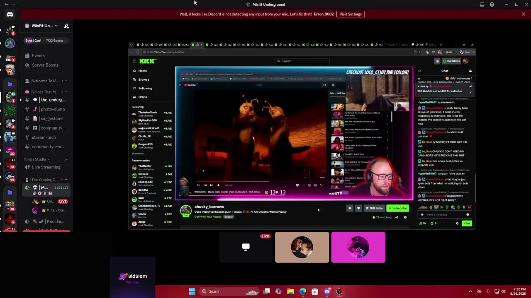The width and height of the screenshot is (531, 298).
Task: Open chat users icon in Chat header
Action: tap(470, 71)
